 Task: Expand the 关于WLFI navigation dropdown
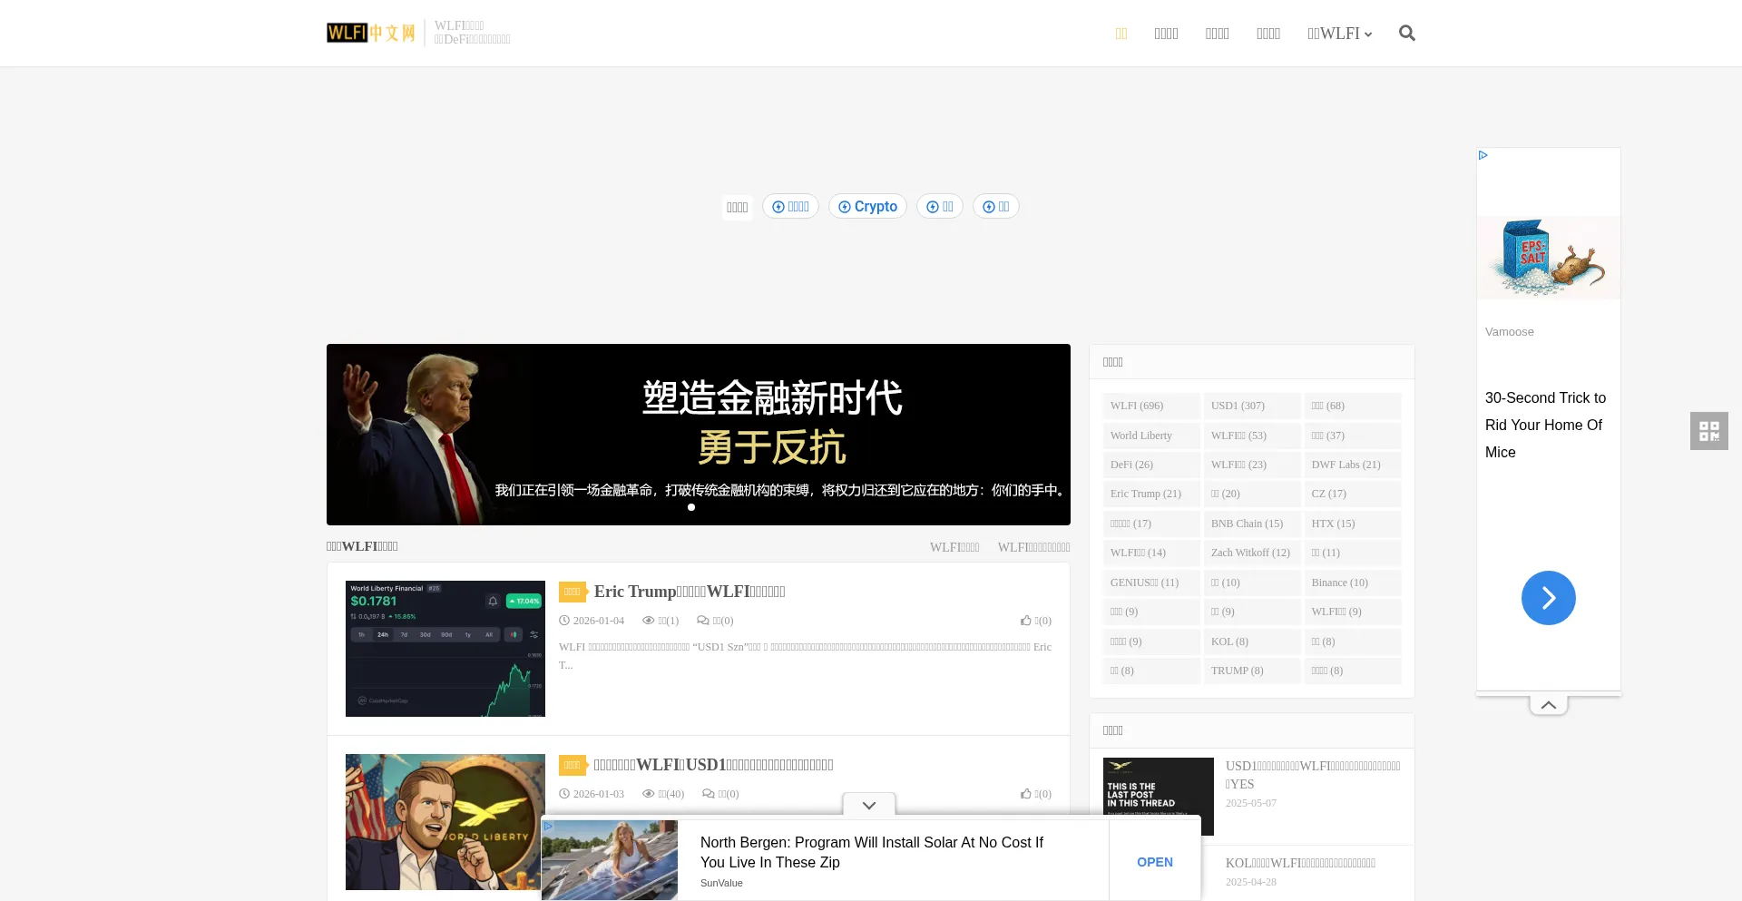(1340, 33)
